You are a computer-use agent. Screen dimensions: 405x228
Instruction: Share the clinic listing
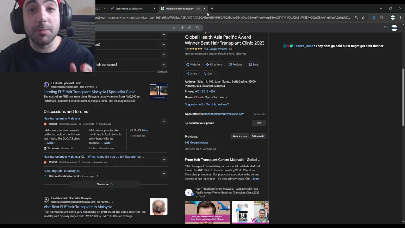click(x=192, y=74)
